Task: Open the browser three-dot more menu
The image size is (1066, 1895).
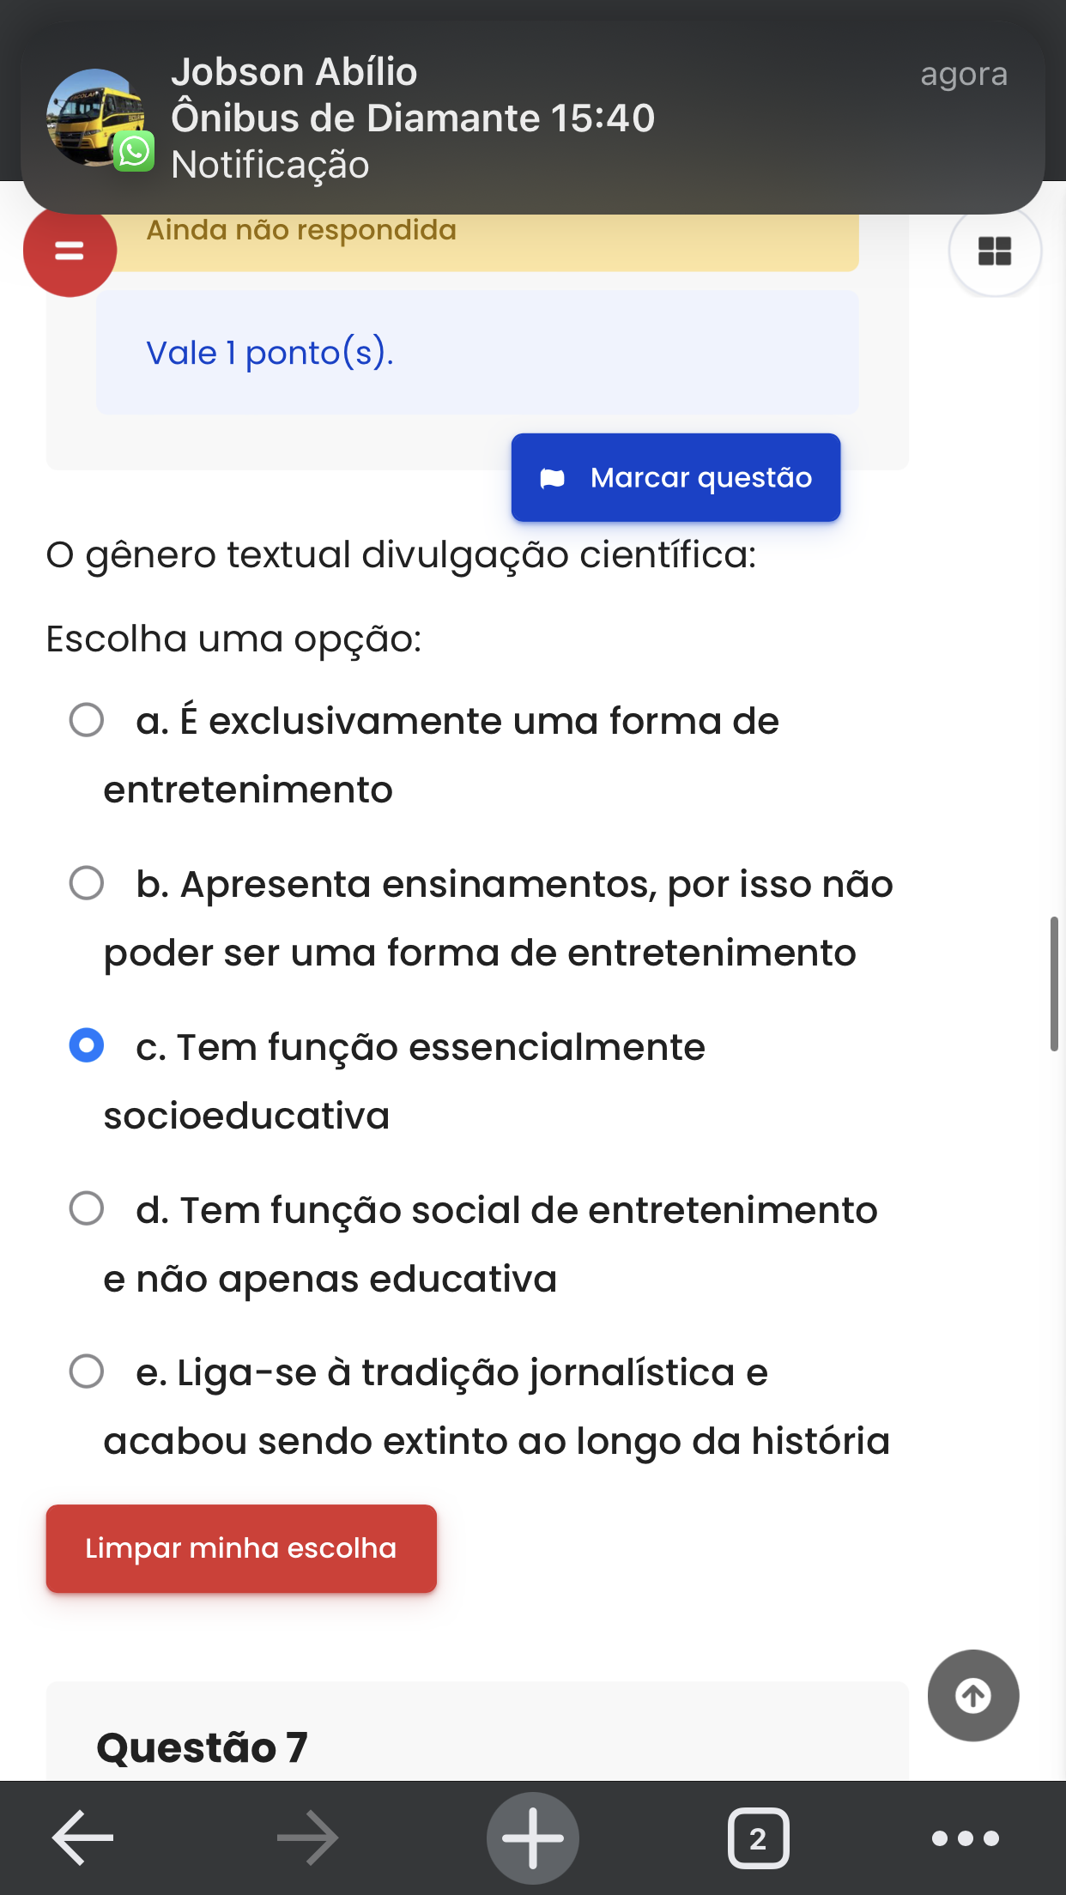Action: pos(966,1837)
